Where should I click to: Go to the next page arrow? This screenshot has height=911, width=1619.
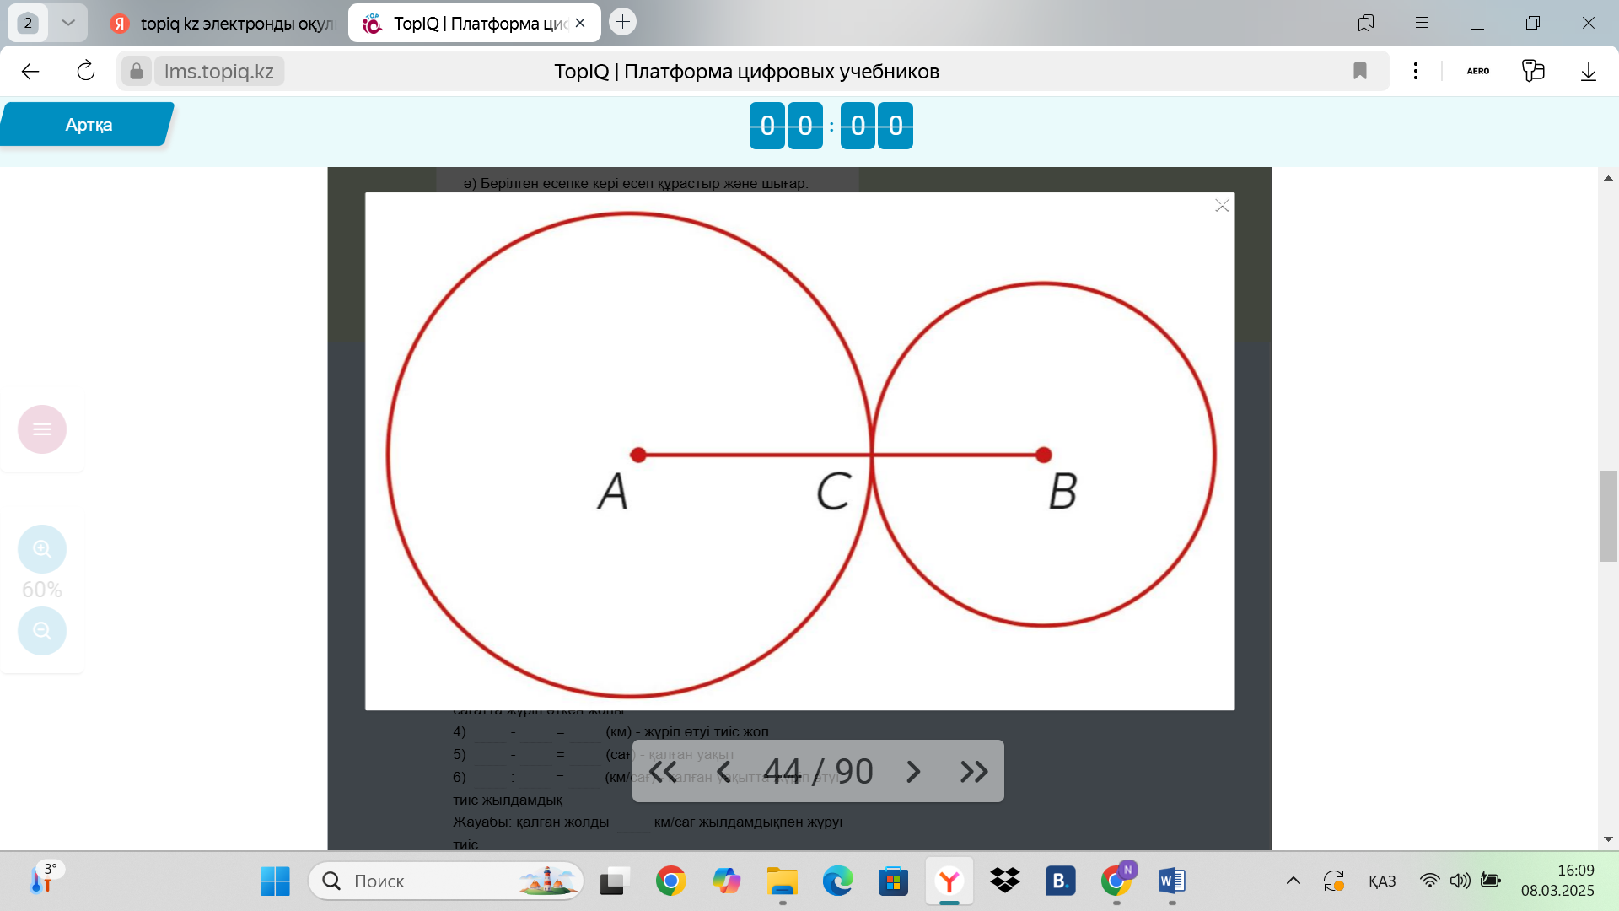pyautogui.click(x=913, y=772)
